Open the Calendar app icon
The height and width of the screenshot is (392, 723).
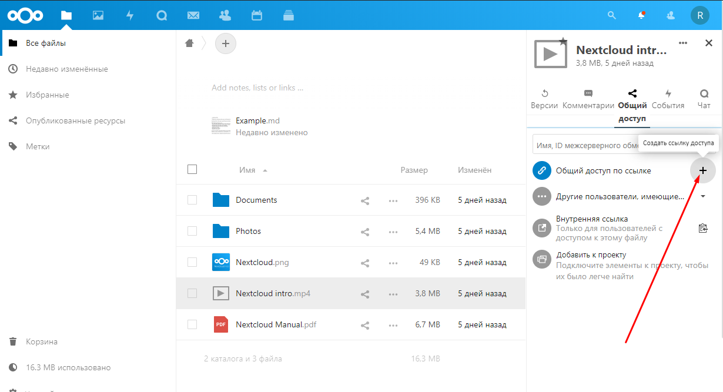tap(257, 15)
